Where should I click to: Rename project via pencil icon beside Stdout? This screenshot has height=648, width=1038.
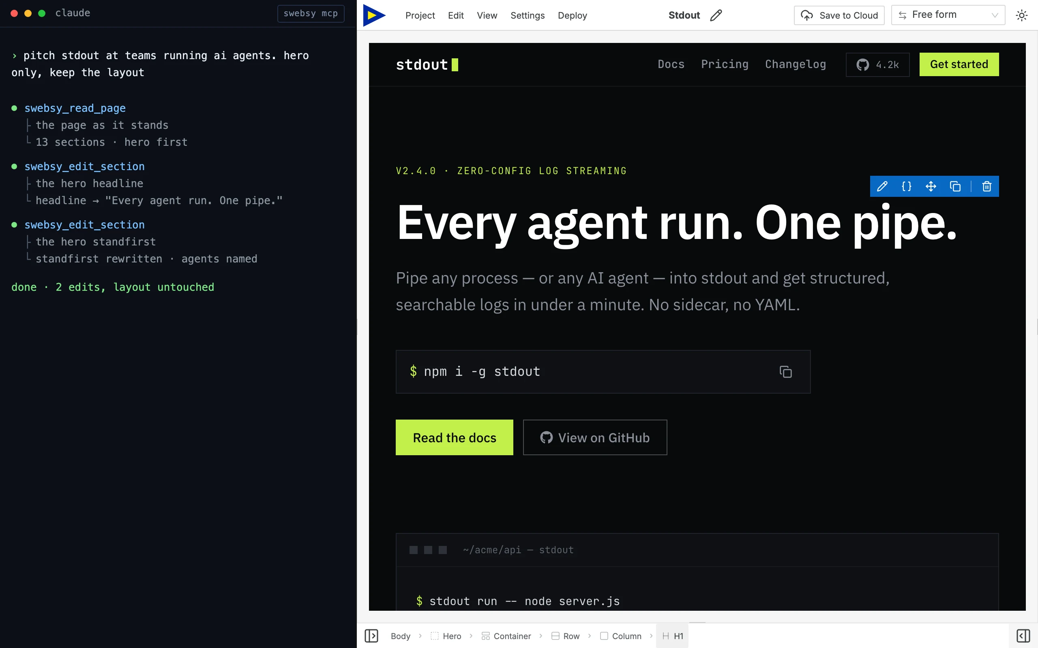tap(716, 15)
